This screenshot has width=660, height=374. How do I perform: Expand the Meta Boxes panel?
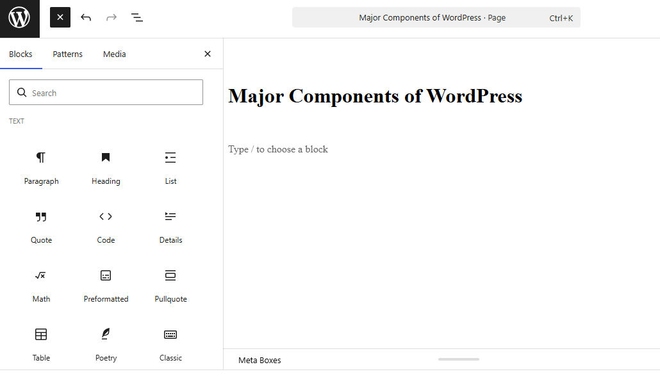coord(260,360)
